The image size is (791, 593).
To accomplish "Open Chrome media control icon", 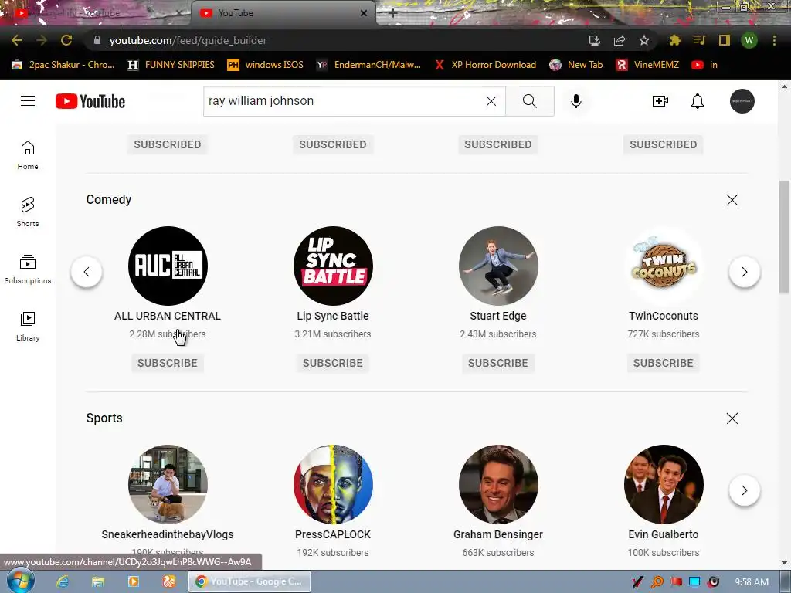I will click(x=699, y=40).
